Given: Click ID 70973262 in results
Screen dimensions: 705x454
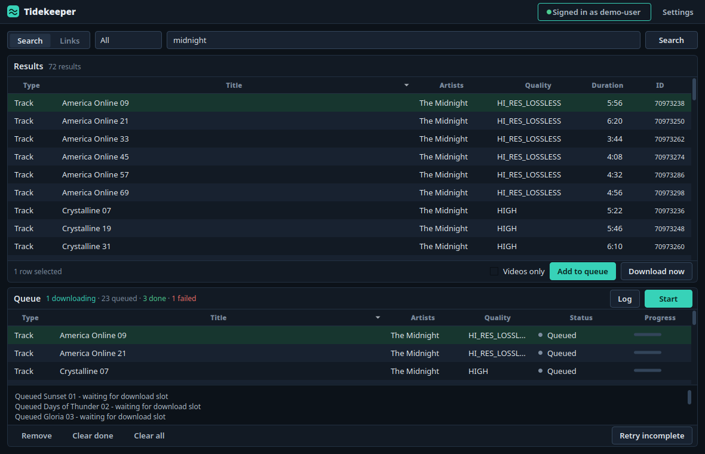Looking at the screenshot, I should [x=670, y=139].
